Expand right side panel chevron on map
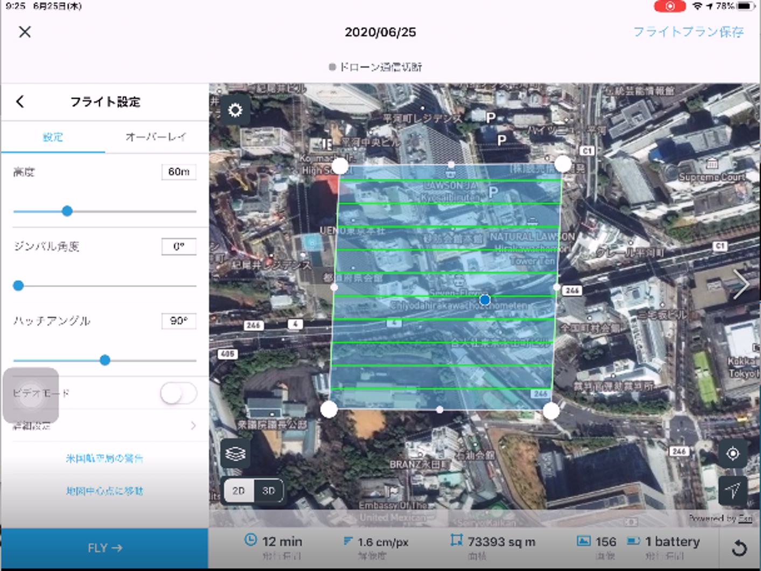This screenshot has height=571, width=761. (x=741, y=284)
